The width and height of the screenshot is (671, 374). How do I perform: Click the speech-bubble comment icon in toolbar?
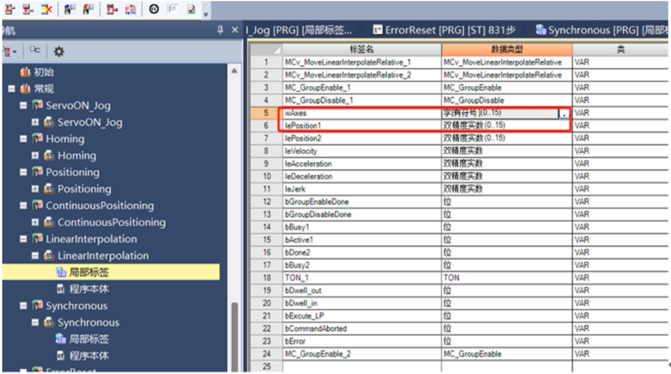[173, 9]
